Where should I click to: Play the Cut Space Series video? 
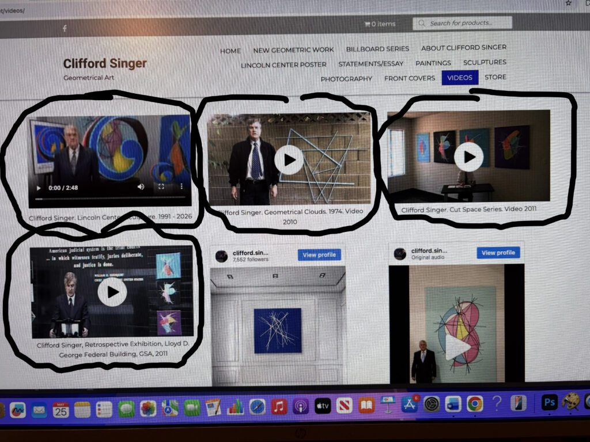(x=469, y=157)
